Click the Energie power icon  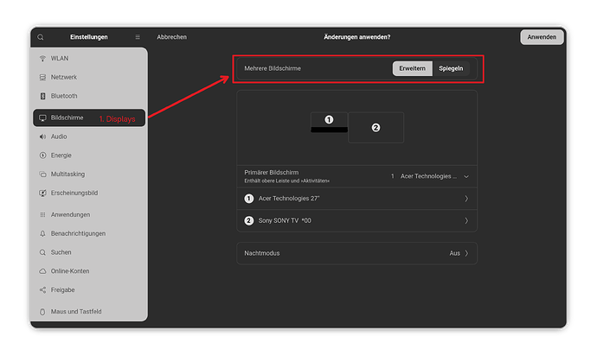tap(42, 156)
